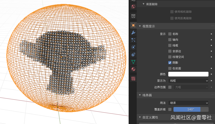The image size is (215, 124).
Task: Enable 使用距离剔除 checkbox
Action: (x=172, y=18)
